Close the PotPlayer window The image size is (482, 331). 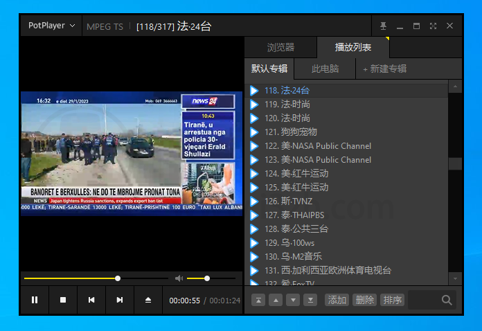449,26
